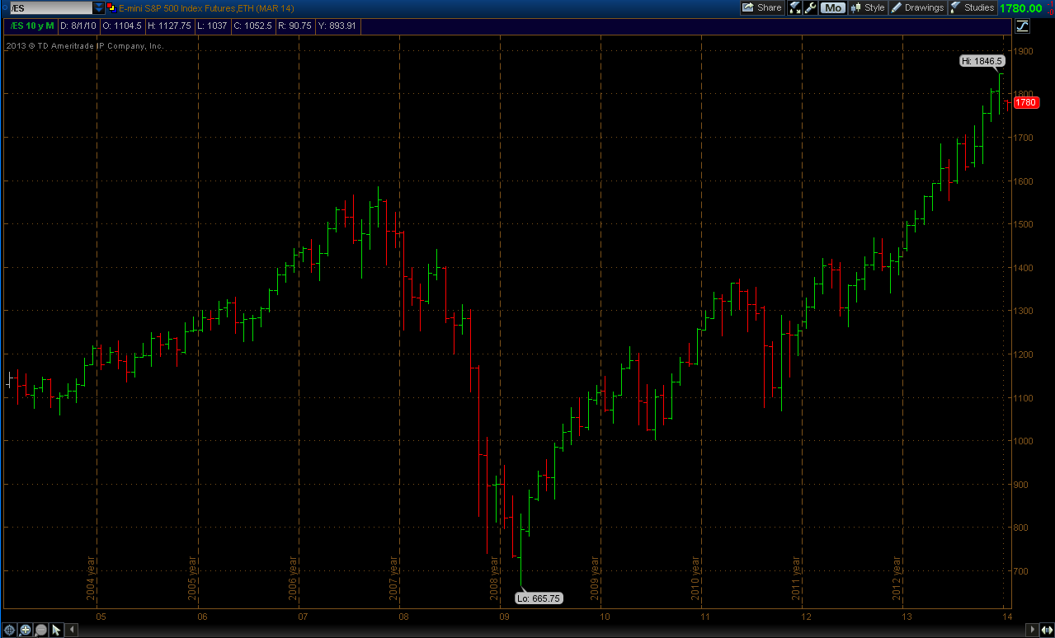Open the Style menu

pyautogui.click(x=868, y=7)
